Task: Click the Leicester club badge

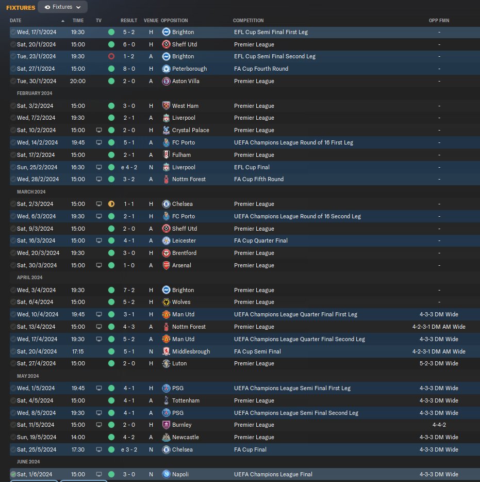Action: pyautogui.click(x=166, y=240)
